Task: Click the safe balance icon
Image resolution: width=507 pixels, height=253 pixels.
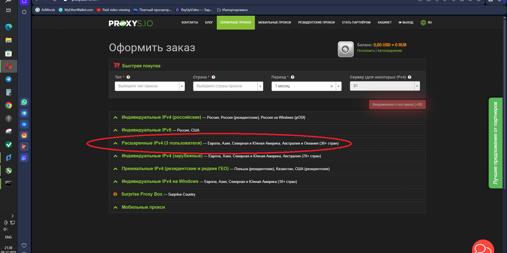Action: coord(346,49)
